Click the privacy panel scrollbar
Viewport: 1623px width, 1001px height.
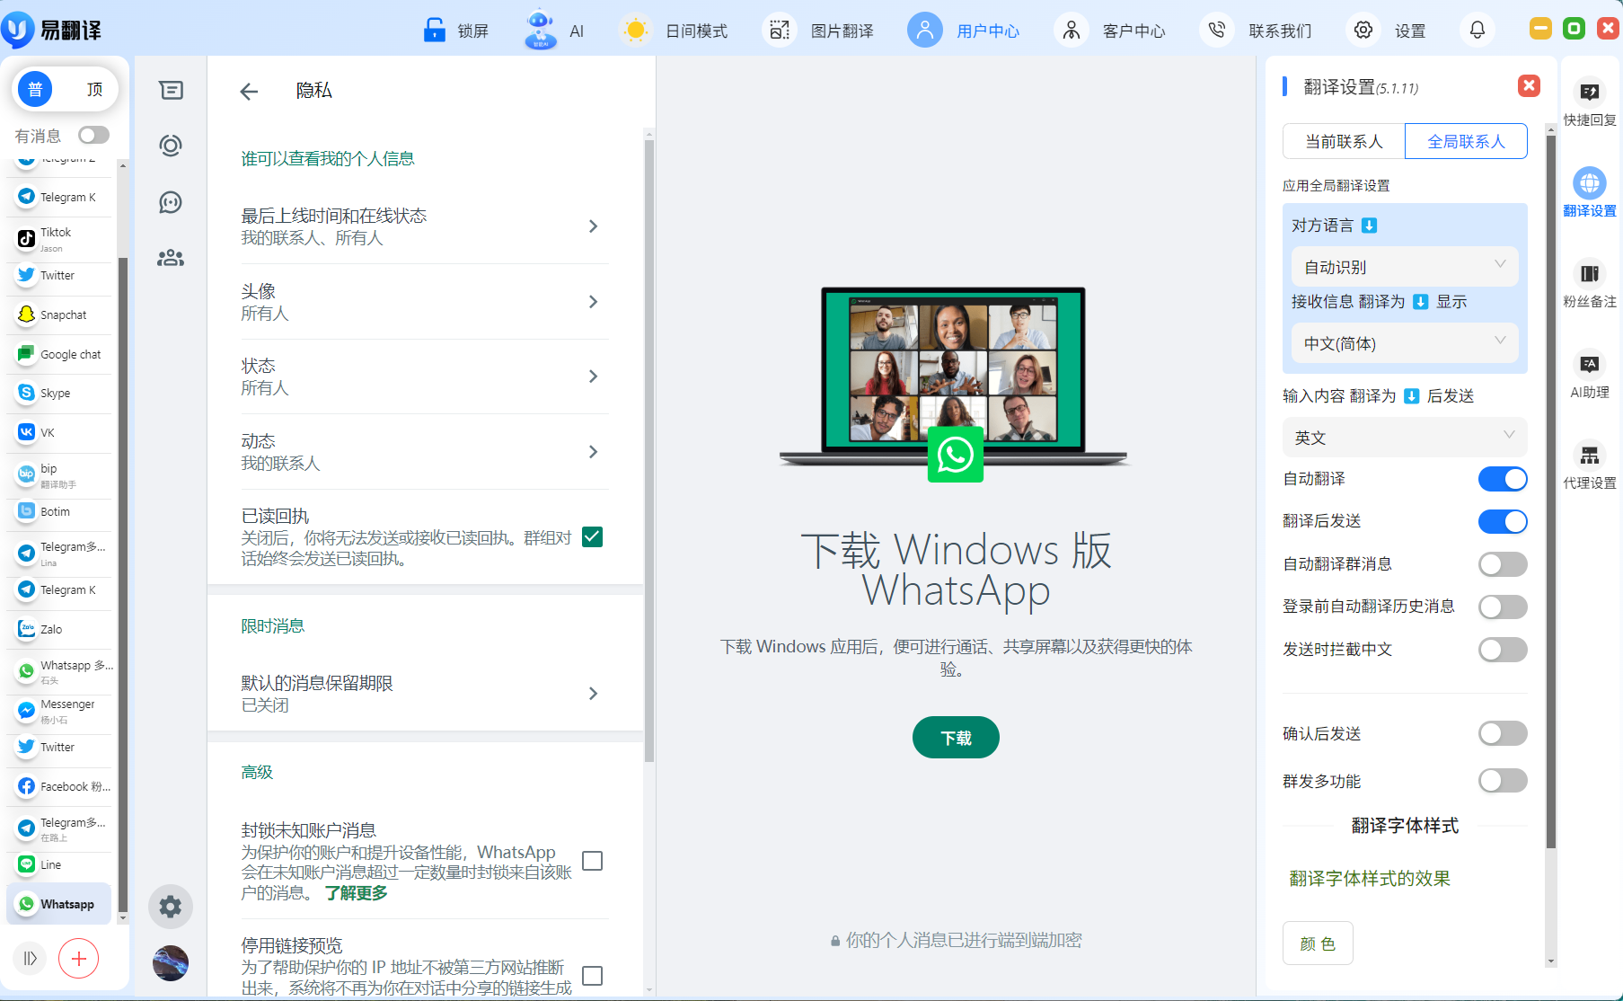click(x=649, y=449)
